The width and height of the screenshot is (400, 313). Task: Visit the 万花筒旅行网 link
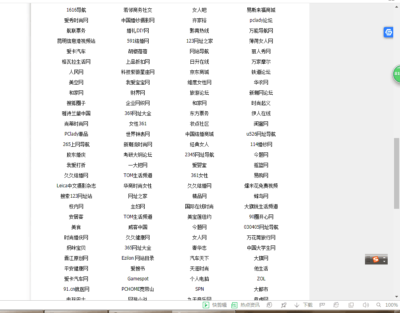pyautogui.click(x=261, y=237)
